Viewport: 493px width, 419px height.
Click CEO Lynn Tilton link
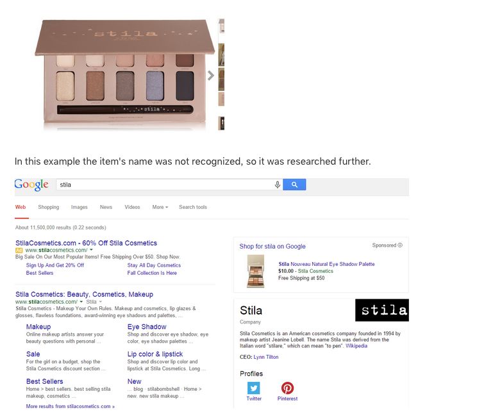click(266, 357)
